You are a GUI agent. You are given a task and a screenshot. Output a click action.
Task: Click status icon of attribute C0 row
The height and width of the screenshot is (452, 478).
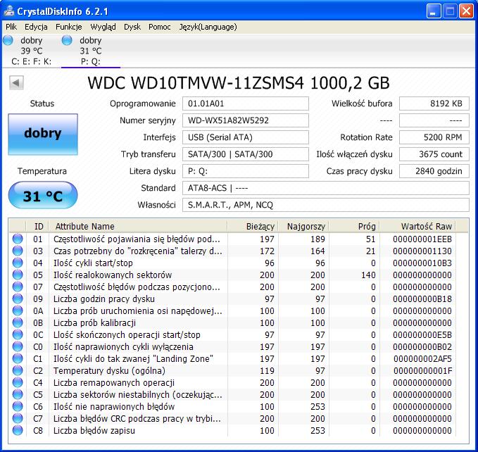tap(18, 346)
